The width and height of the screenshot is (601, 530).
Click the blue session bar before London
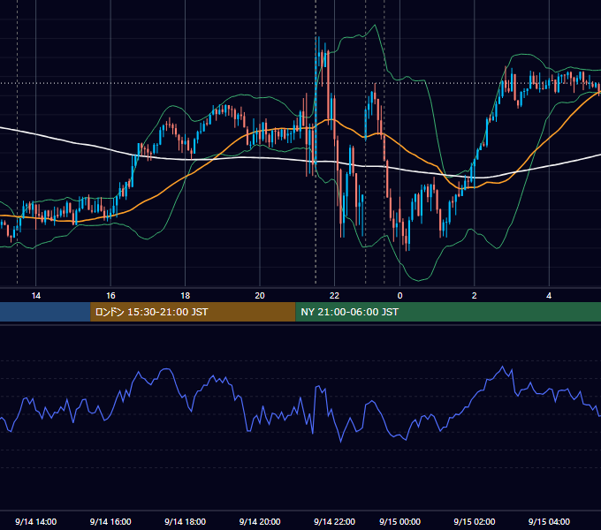tap(45, 312)
